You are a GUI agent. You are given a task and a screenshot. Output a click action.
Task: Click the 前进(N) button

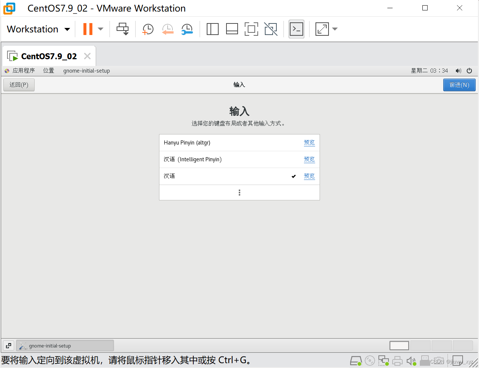[459, 85]
